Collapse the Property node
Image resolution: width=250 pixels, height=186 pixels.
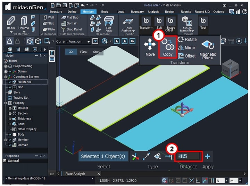pos(6,103)
